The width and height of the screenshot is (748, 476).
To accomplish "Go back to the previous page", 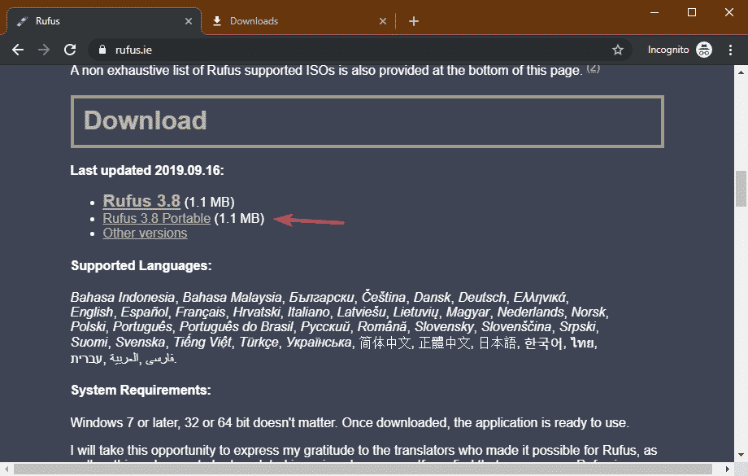I will (x=18, y=50).
